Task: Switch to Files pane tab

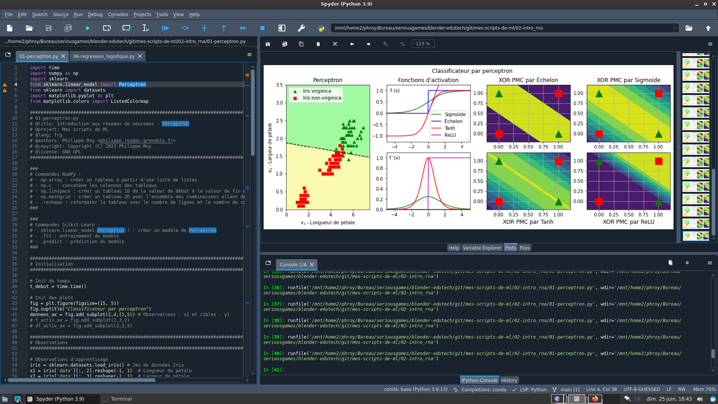Action: 525,248
